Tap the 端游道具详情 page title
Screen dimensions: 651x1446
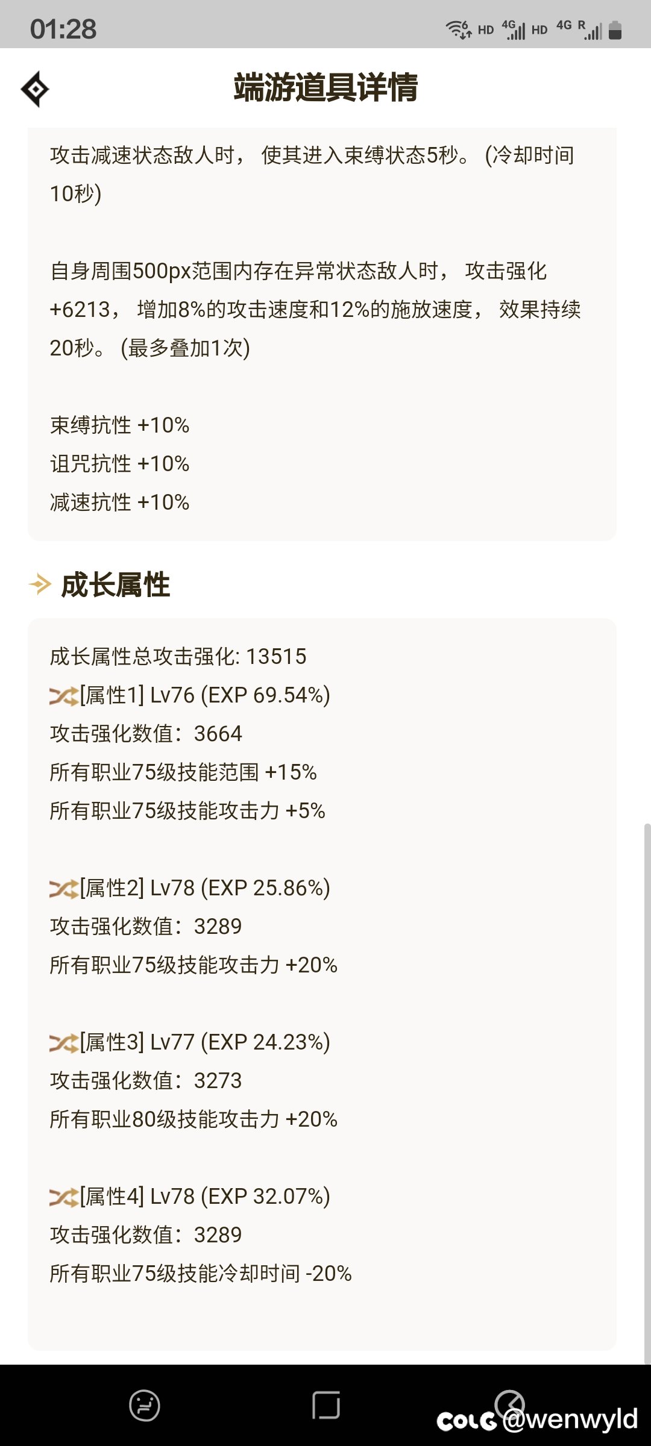pos(325,87)
